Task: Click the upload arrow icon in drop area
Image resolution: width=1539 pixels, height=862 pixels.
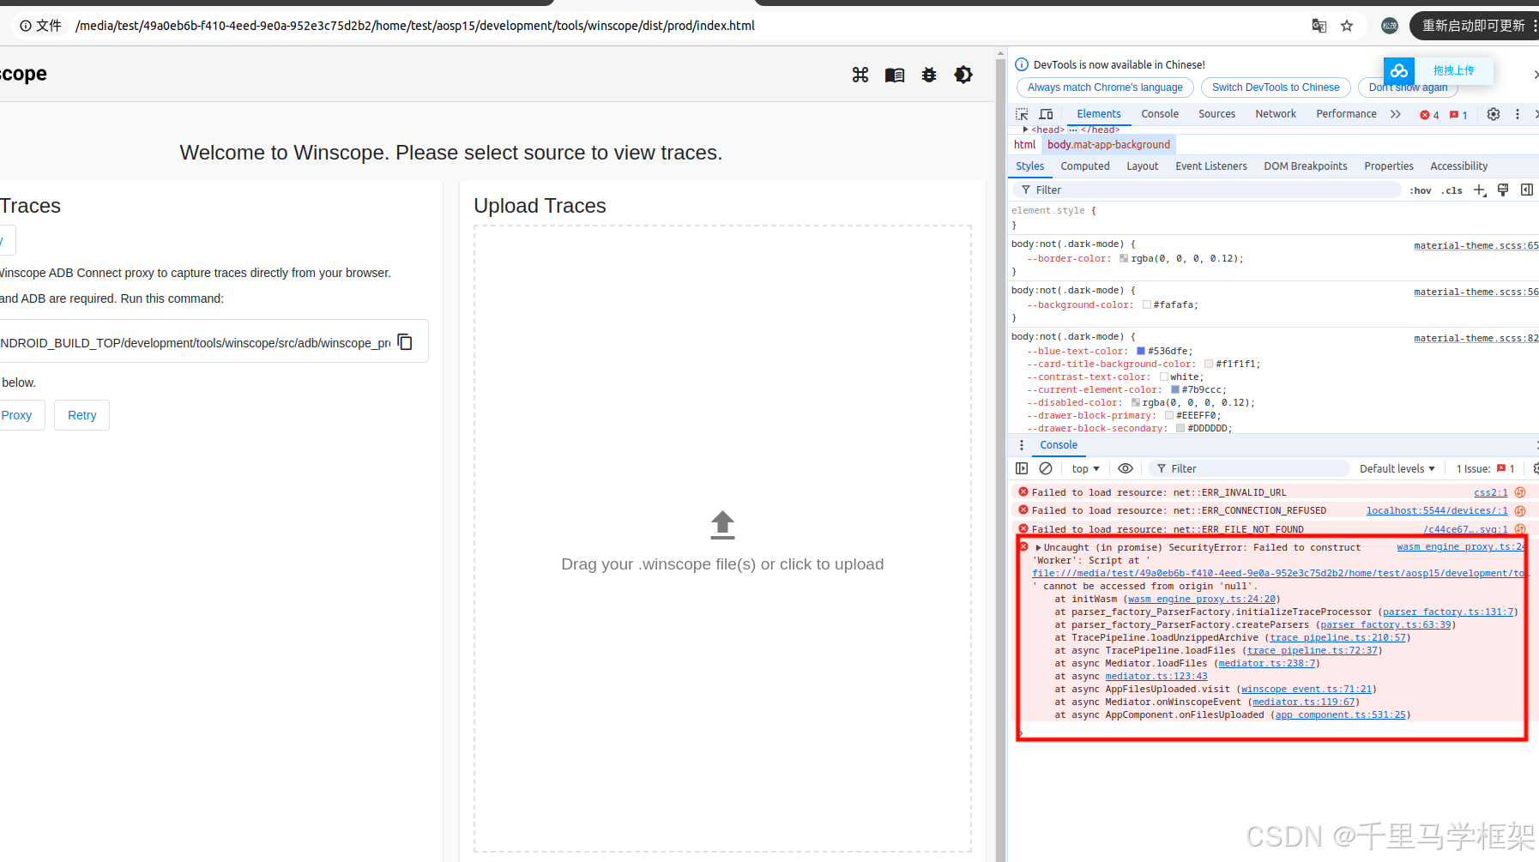Action: coord(722,525)
